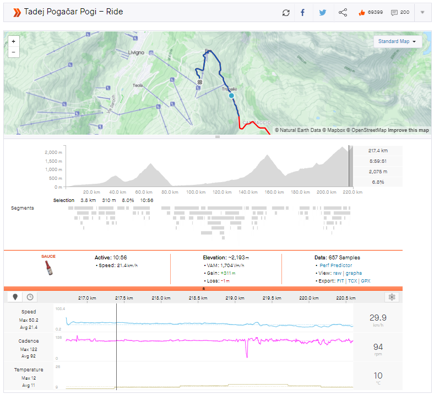The width and height of the screenshot is (434, 394).
Task: Click the refresh activity icon
Action: click(x=286, y=12)
